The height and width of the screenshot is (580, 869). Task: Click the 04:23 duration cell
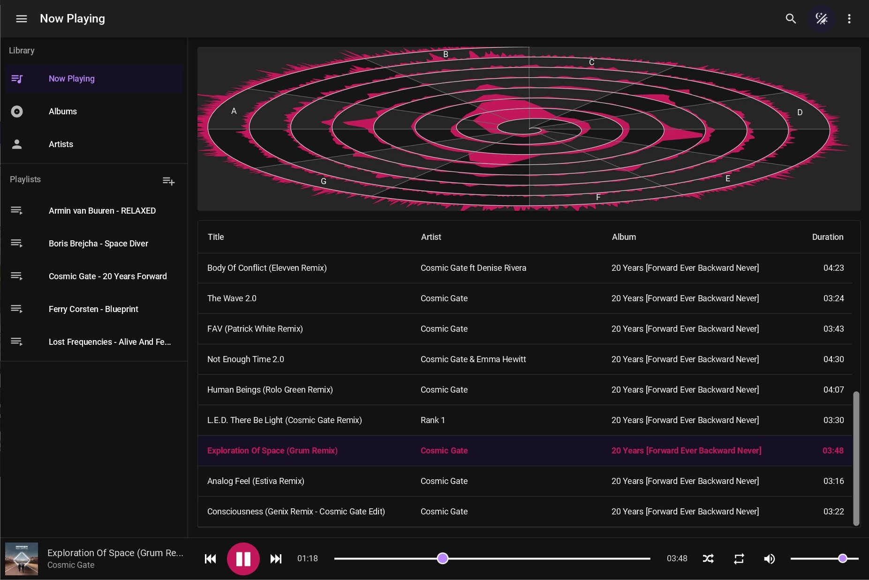pos(833,268)
